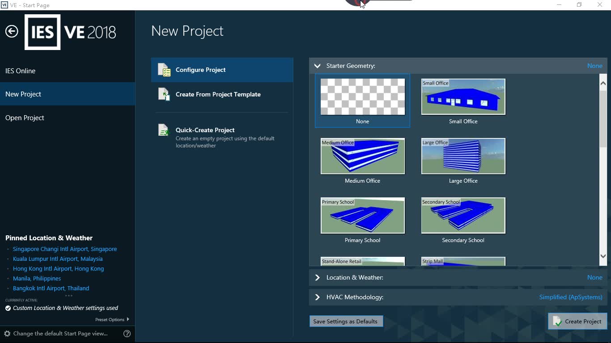Click the Configure Project checklist icon
Image resolution: width=611 pixels, height=343 pixels.
164,70
